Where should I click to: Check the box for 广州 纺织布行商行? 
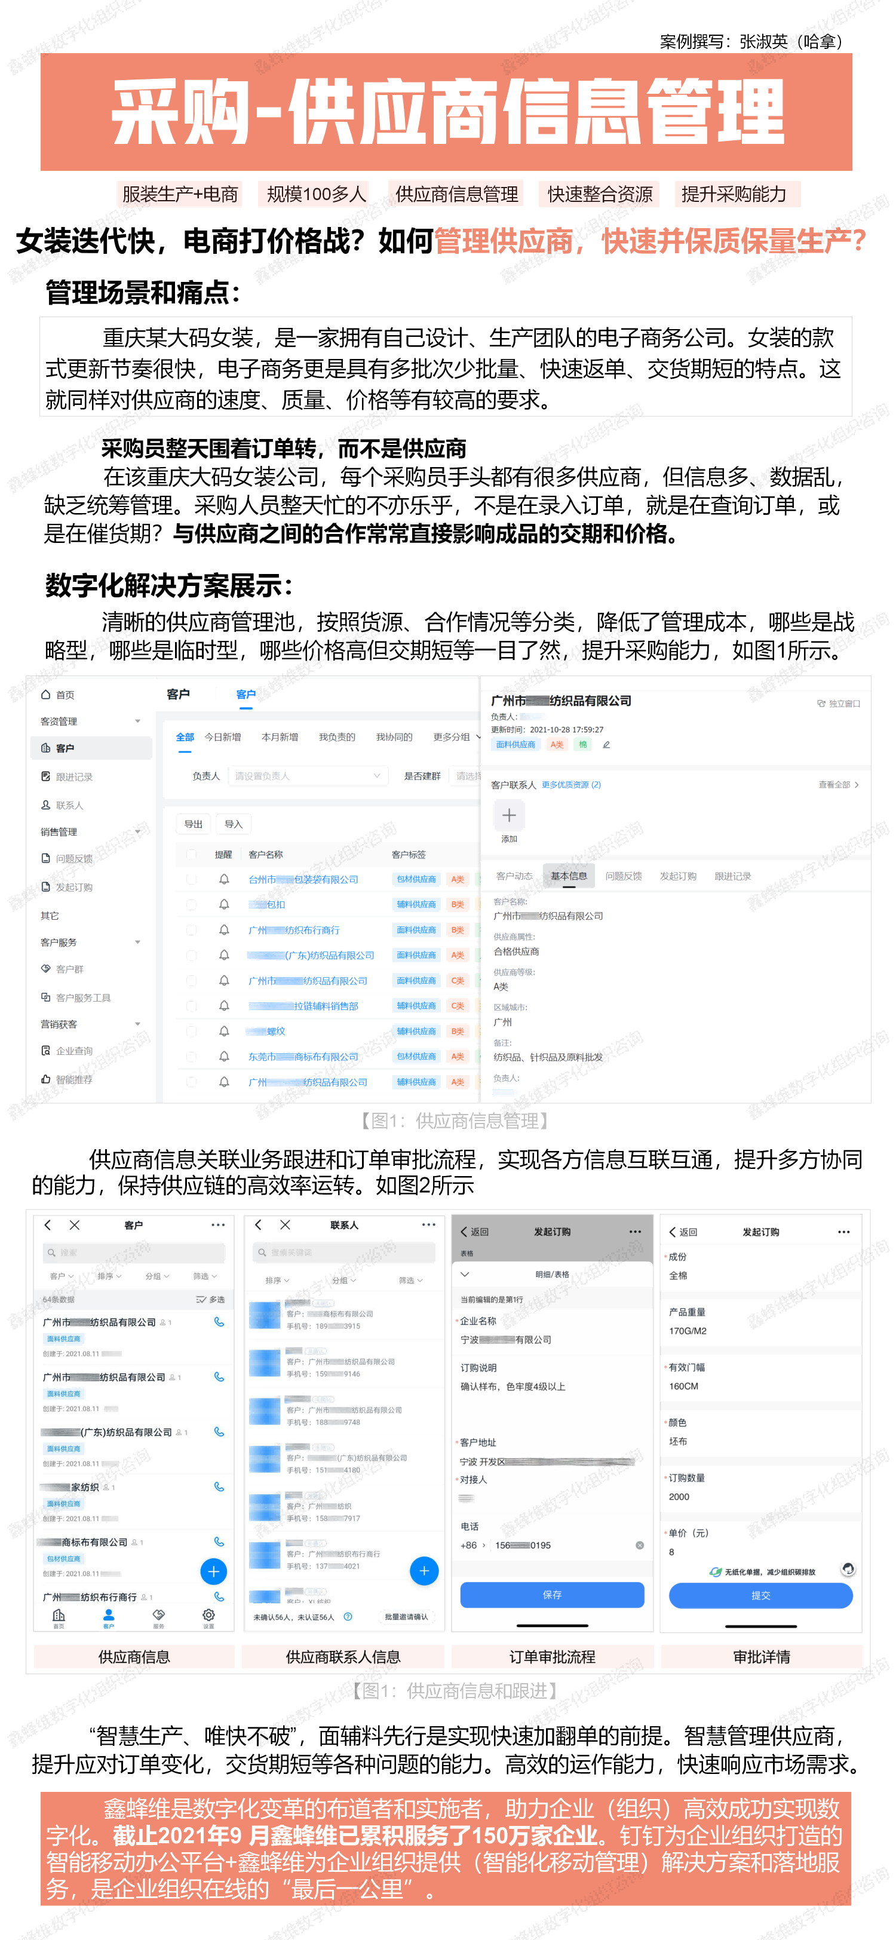[191, 930]
